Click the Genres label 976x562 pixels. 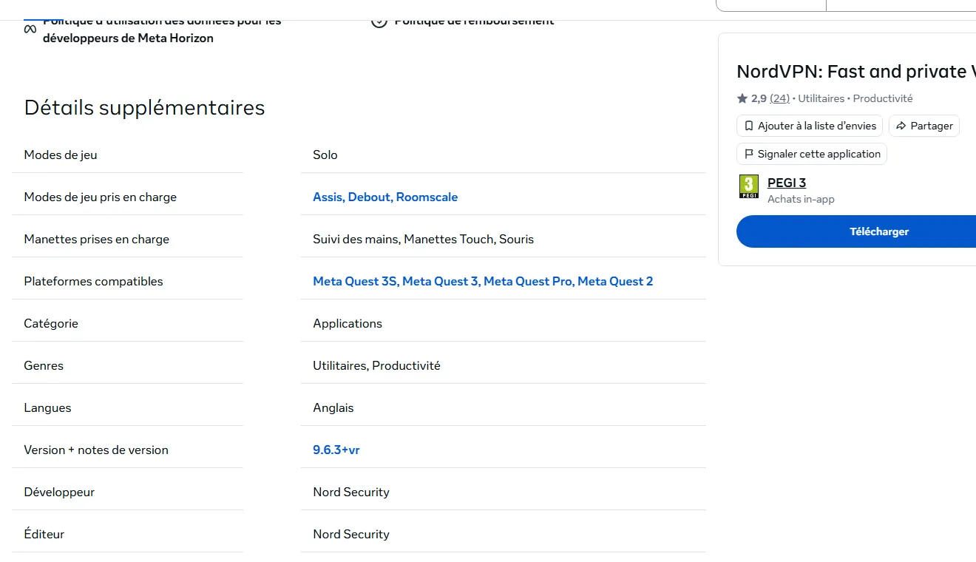click(x=44, y=365)
